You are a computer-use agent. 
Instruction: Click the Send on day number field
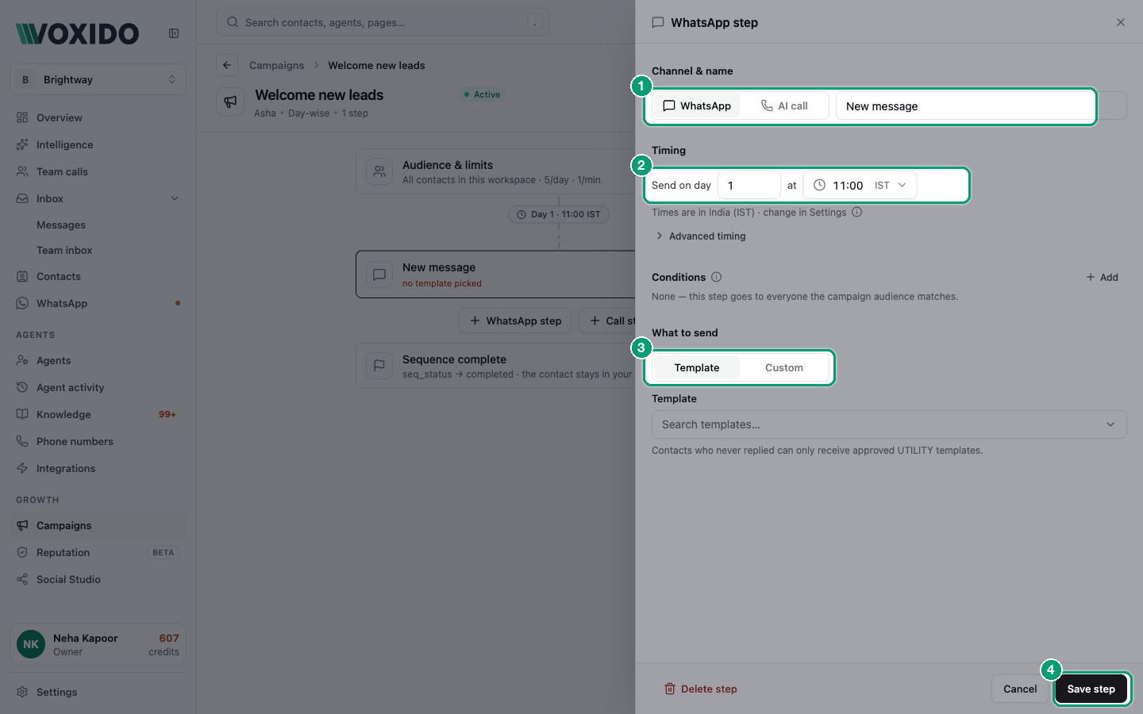pyautogui.click(x=749, y=185)
